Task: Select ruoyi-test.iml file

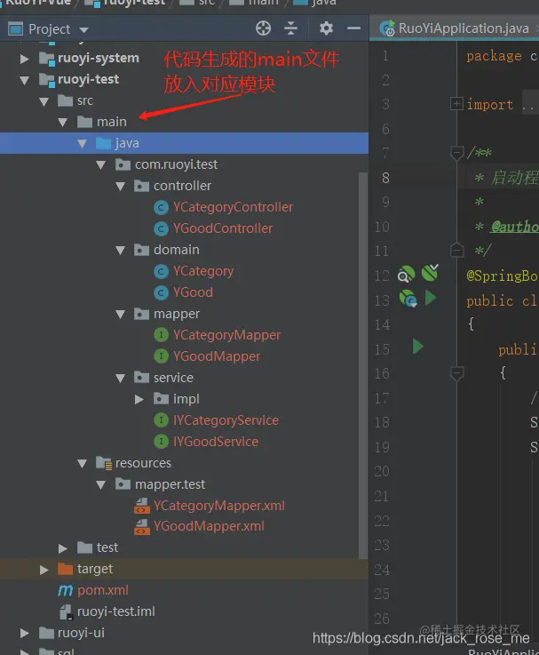Action: click(x=116, y=611)
